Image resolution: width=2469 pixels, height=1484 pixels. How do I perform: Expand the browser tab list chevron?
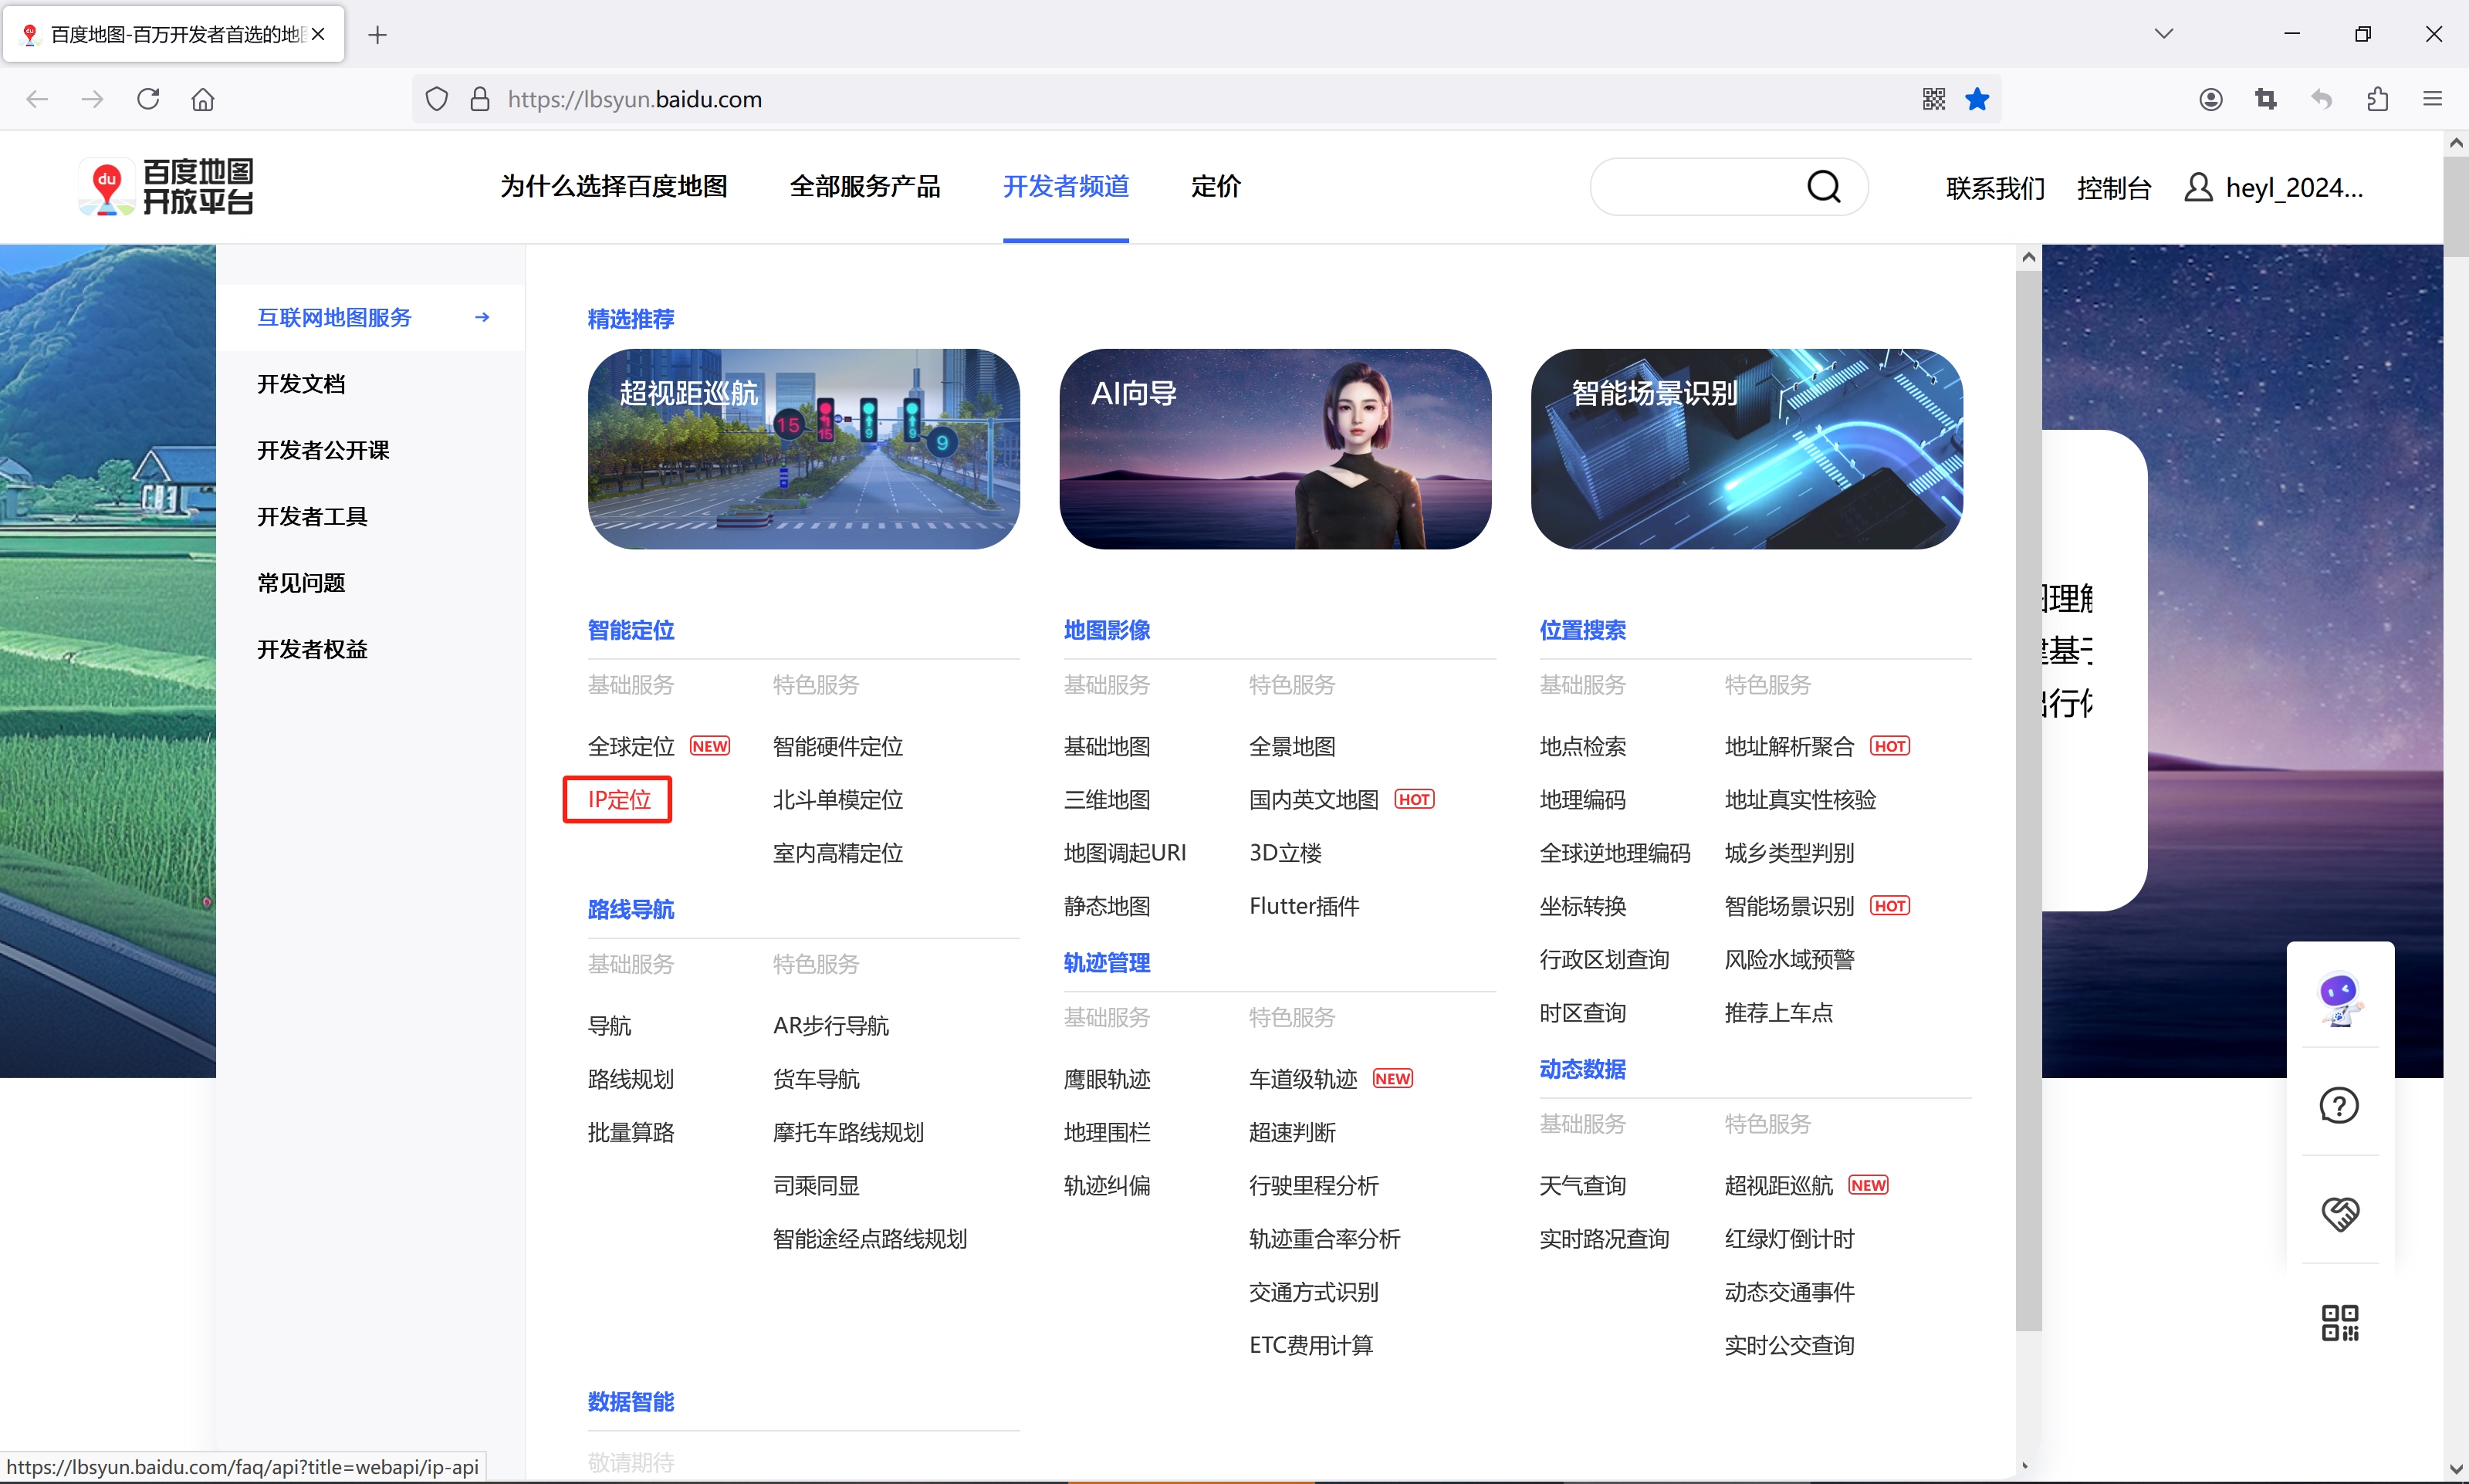click(2163, 34)
